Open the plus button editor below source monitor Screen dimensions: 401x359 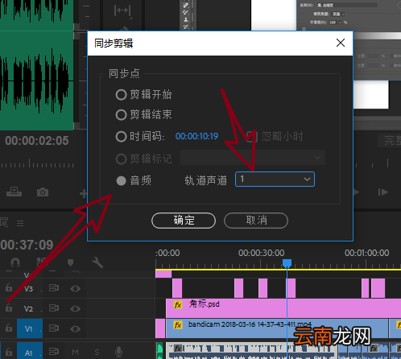click(84, 193)
